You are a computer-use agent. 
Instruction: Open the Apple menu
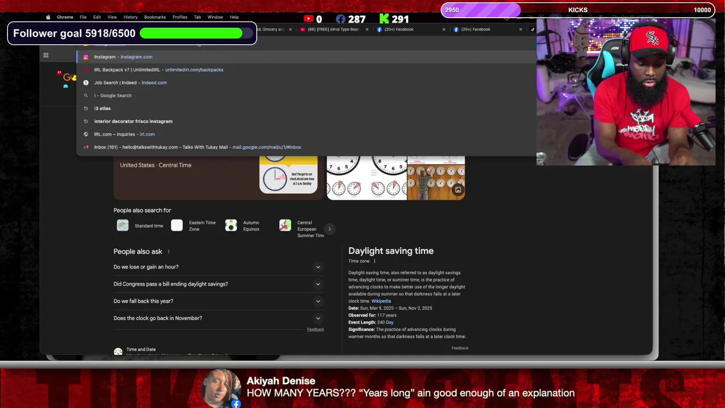click(48, 17)
